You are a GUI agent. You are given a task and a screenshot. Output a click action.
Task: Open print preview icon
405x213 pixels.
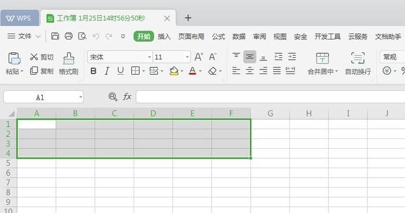(x=82, y=36)
